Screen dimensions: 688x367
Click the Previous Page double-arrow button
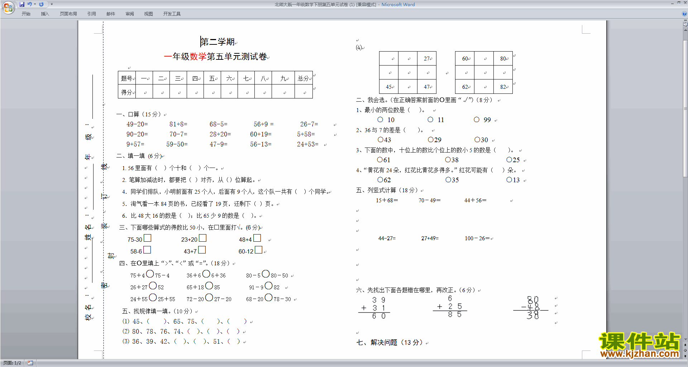coord(685,345)
